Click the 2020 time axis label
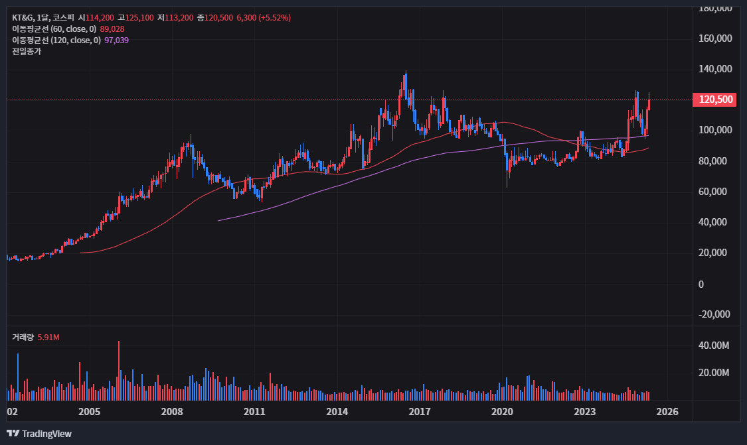Image resolution: width=747 pixels, height=445 pixels. [x=502, y=412]
